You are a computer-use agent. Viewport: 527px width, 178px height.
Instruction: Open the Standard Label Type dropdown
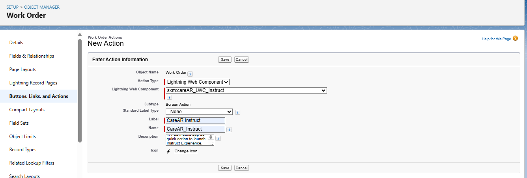[199, 112]
